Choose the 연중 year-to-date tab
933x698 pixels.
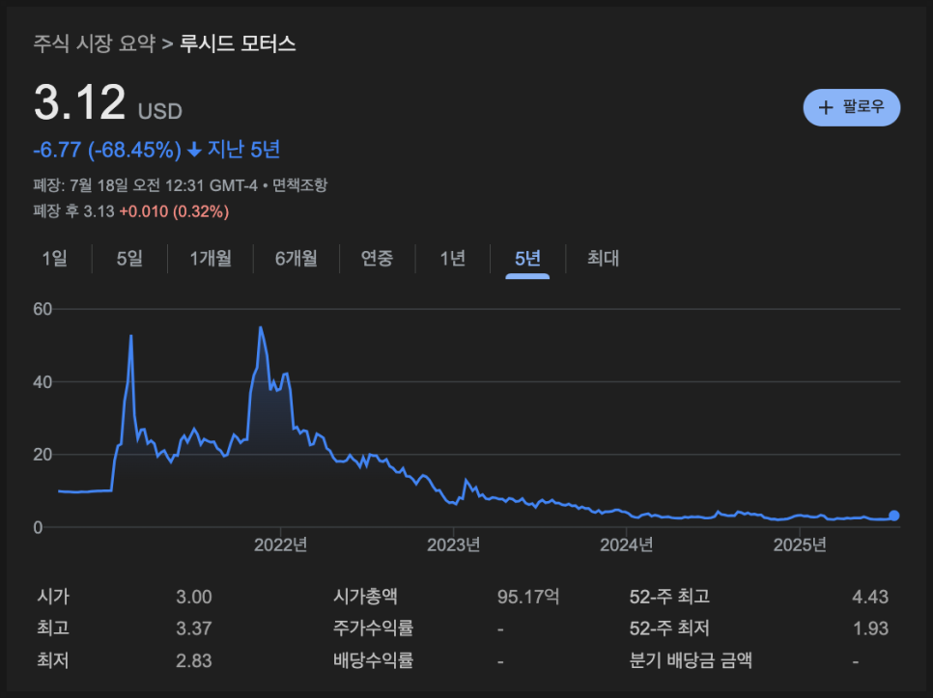[377, 259]
